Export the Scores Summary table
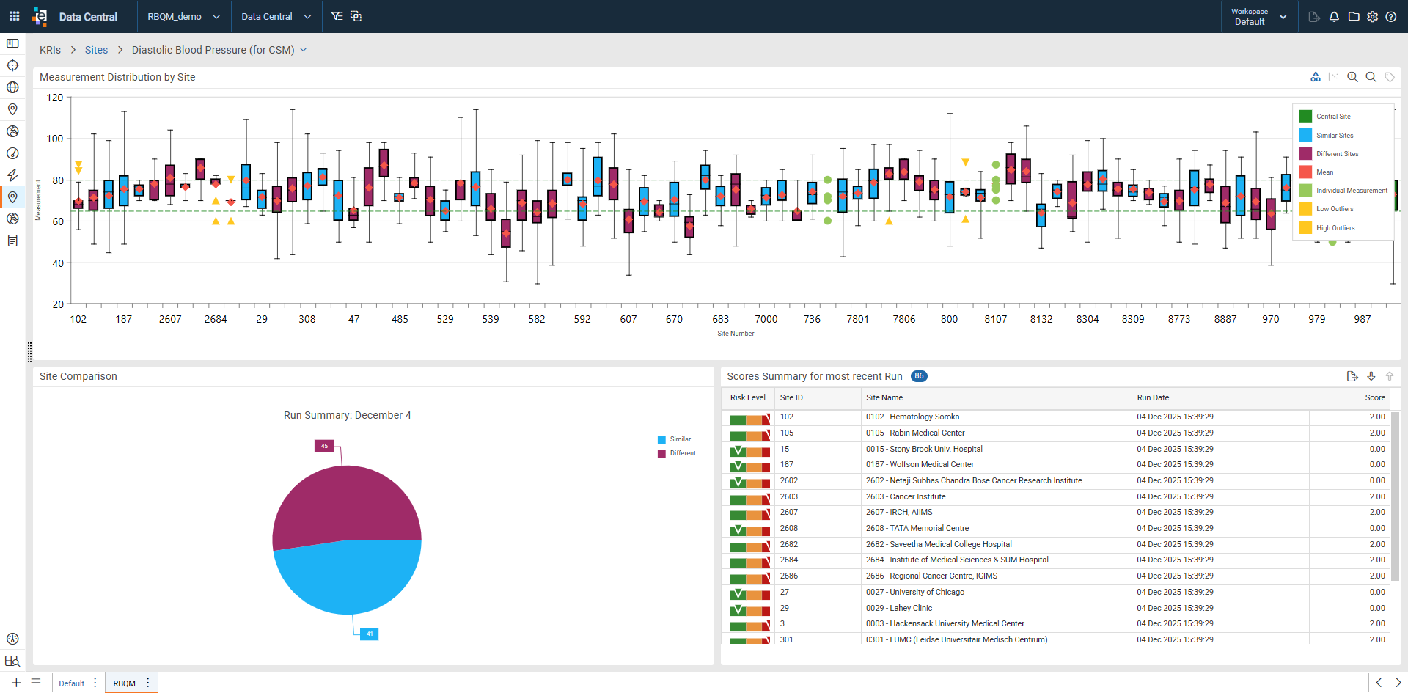Viewport: 1408px width, 693px height. (1352, 376)
